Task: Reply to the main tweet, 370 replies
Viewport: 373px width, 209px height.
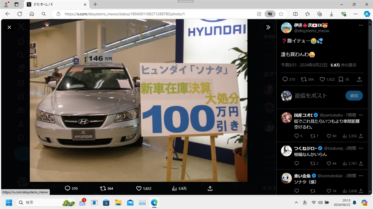Action: [288, 79]
